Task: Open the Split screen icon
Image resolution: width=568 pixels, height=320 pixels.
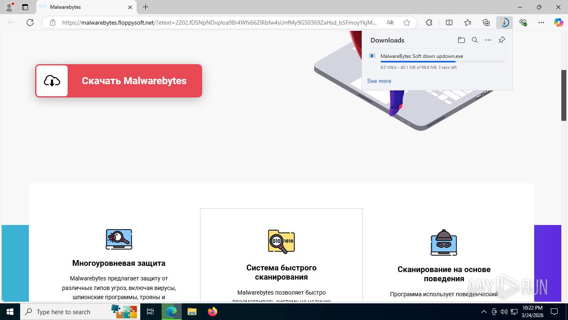Action: 449,22
